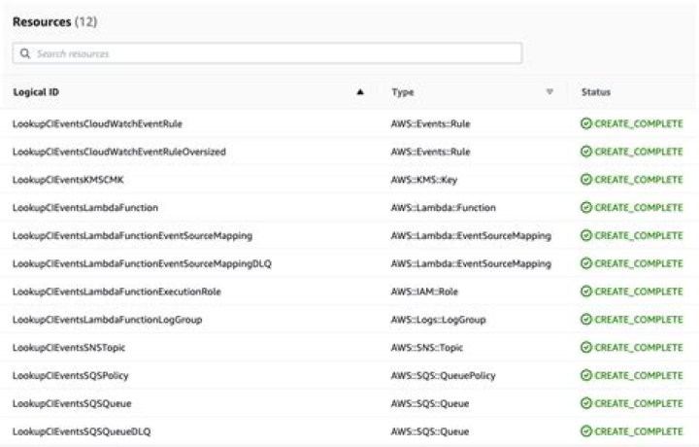
Task: Sort by Logical ID ascending arrow
Action: click(x=360, y=92)
